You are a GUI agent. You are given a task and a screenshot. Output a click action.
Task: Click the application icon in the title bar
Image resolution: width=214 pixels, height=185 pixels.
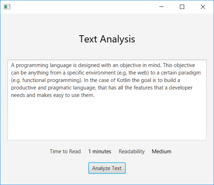tap(7, 7)
